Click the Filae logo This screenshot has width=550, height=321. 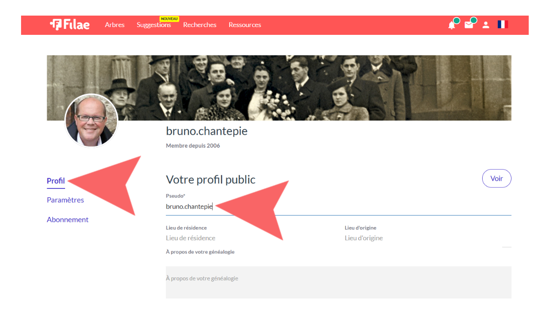point(70,25)
